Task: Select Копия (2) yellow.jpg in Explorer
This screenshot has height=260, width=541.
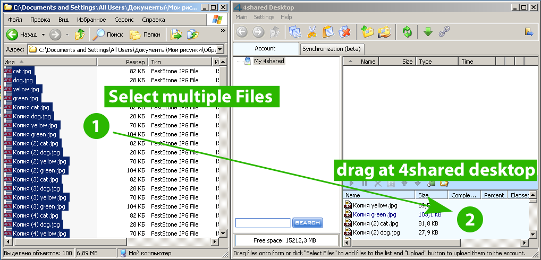Action: [39, 161]
